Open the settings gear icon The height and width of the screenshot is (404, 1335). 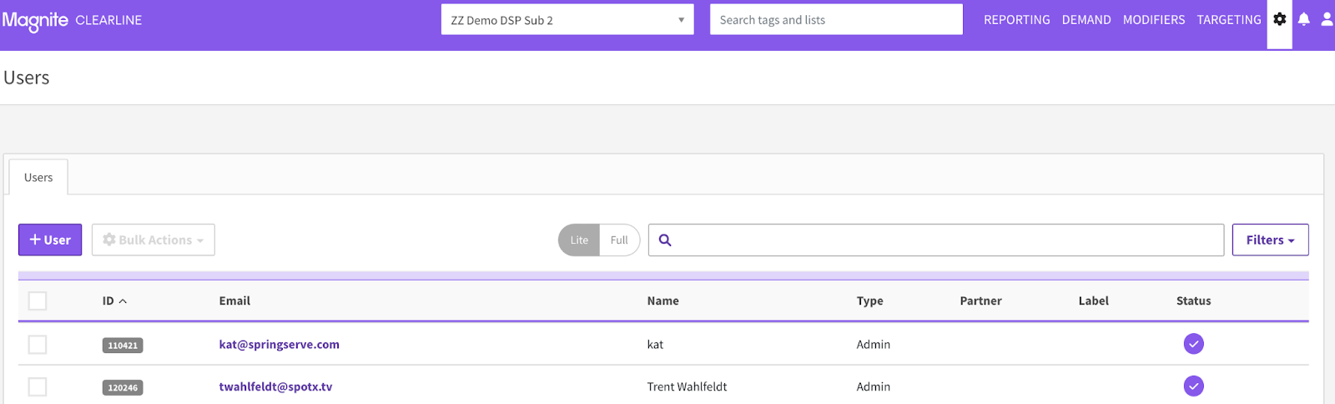point(1279,19)
